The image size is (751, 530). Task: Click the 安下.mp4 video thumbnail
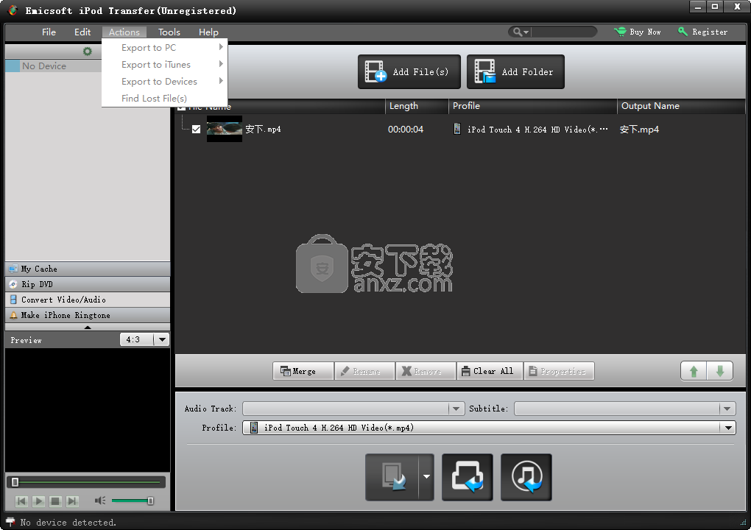[224, 129]
